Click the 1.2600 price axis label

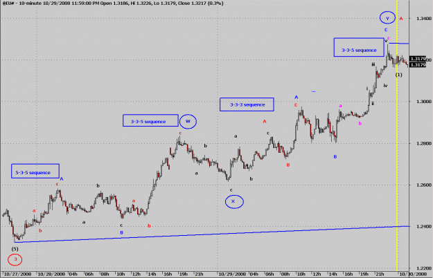click(x=424, y=185)
